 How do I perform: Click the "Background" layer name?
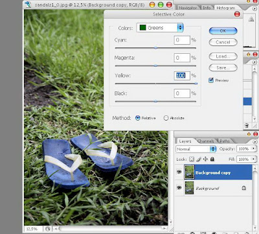coord(207,189)
